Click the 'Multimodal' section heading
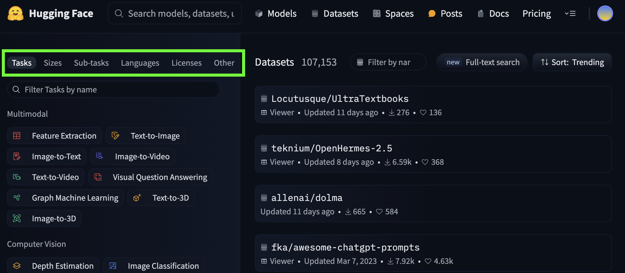This screenshot has width=625, height=273. coord(27,114)
